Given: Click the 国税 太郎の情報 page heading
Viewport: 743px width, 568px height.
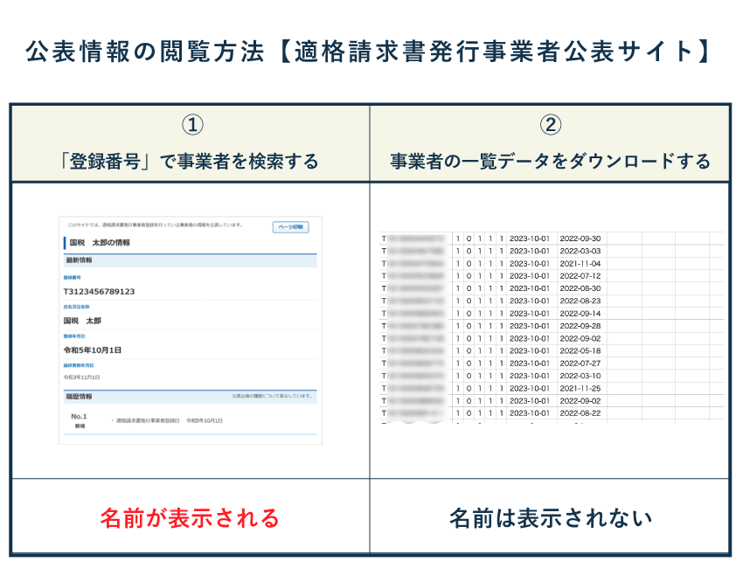Looking at the screenshot, I should click(100, 244).
